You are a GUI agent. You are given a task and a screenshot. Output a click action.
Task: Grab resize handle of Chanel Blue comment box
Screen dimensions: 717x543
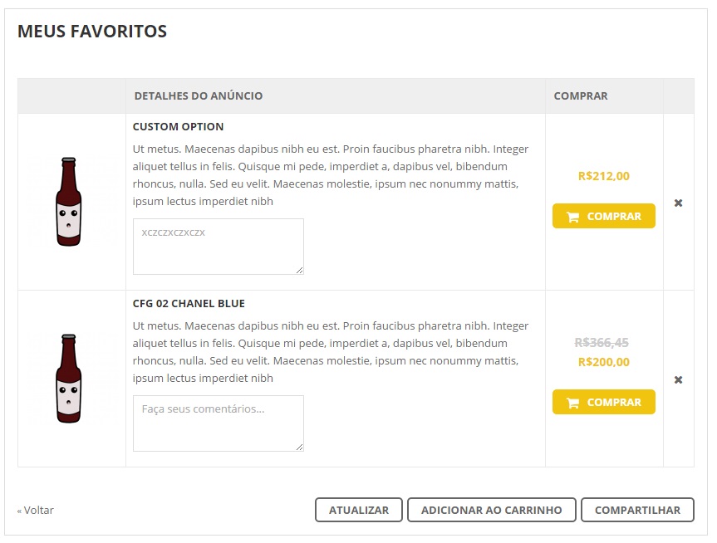tap(299, 447)
